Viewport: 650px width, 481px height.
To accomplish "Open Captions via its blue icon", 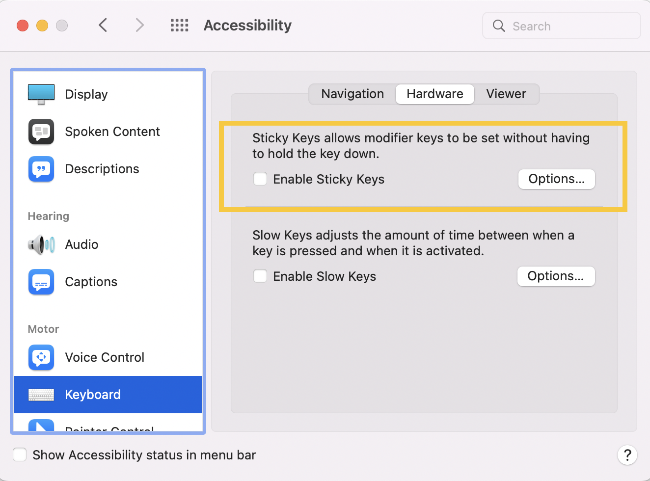I will 41,282.
